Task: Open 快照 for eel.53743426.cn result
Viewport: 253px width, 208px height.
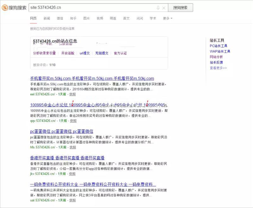Action: coord(72,94)
